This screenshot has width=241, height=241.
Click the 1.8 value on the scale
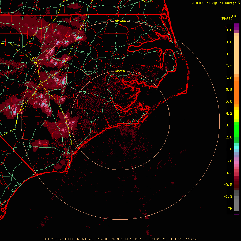tap(229, 149)
